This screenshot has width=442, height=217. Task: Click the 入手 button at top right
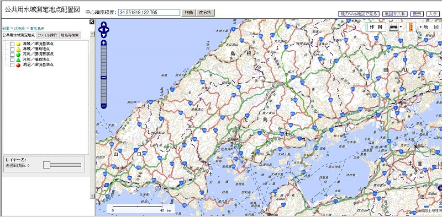(433, 14)
